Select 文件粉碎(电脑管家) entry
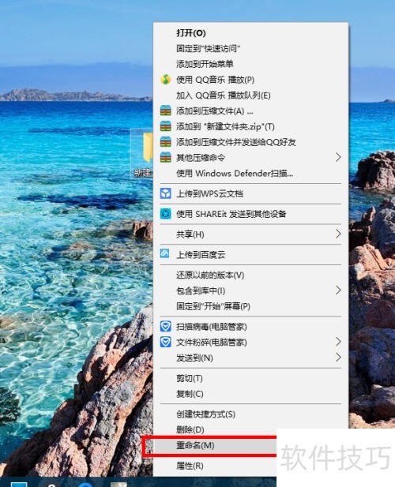The image size is (395, 487). click(x=250, y=342)
